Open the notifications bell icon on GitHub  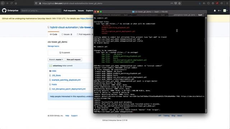(215, 11)
